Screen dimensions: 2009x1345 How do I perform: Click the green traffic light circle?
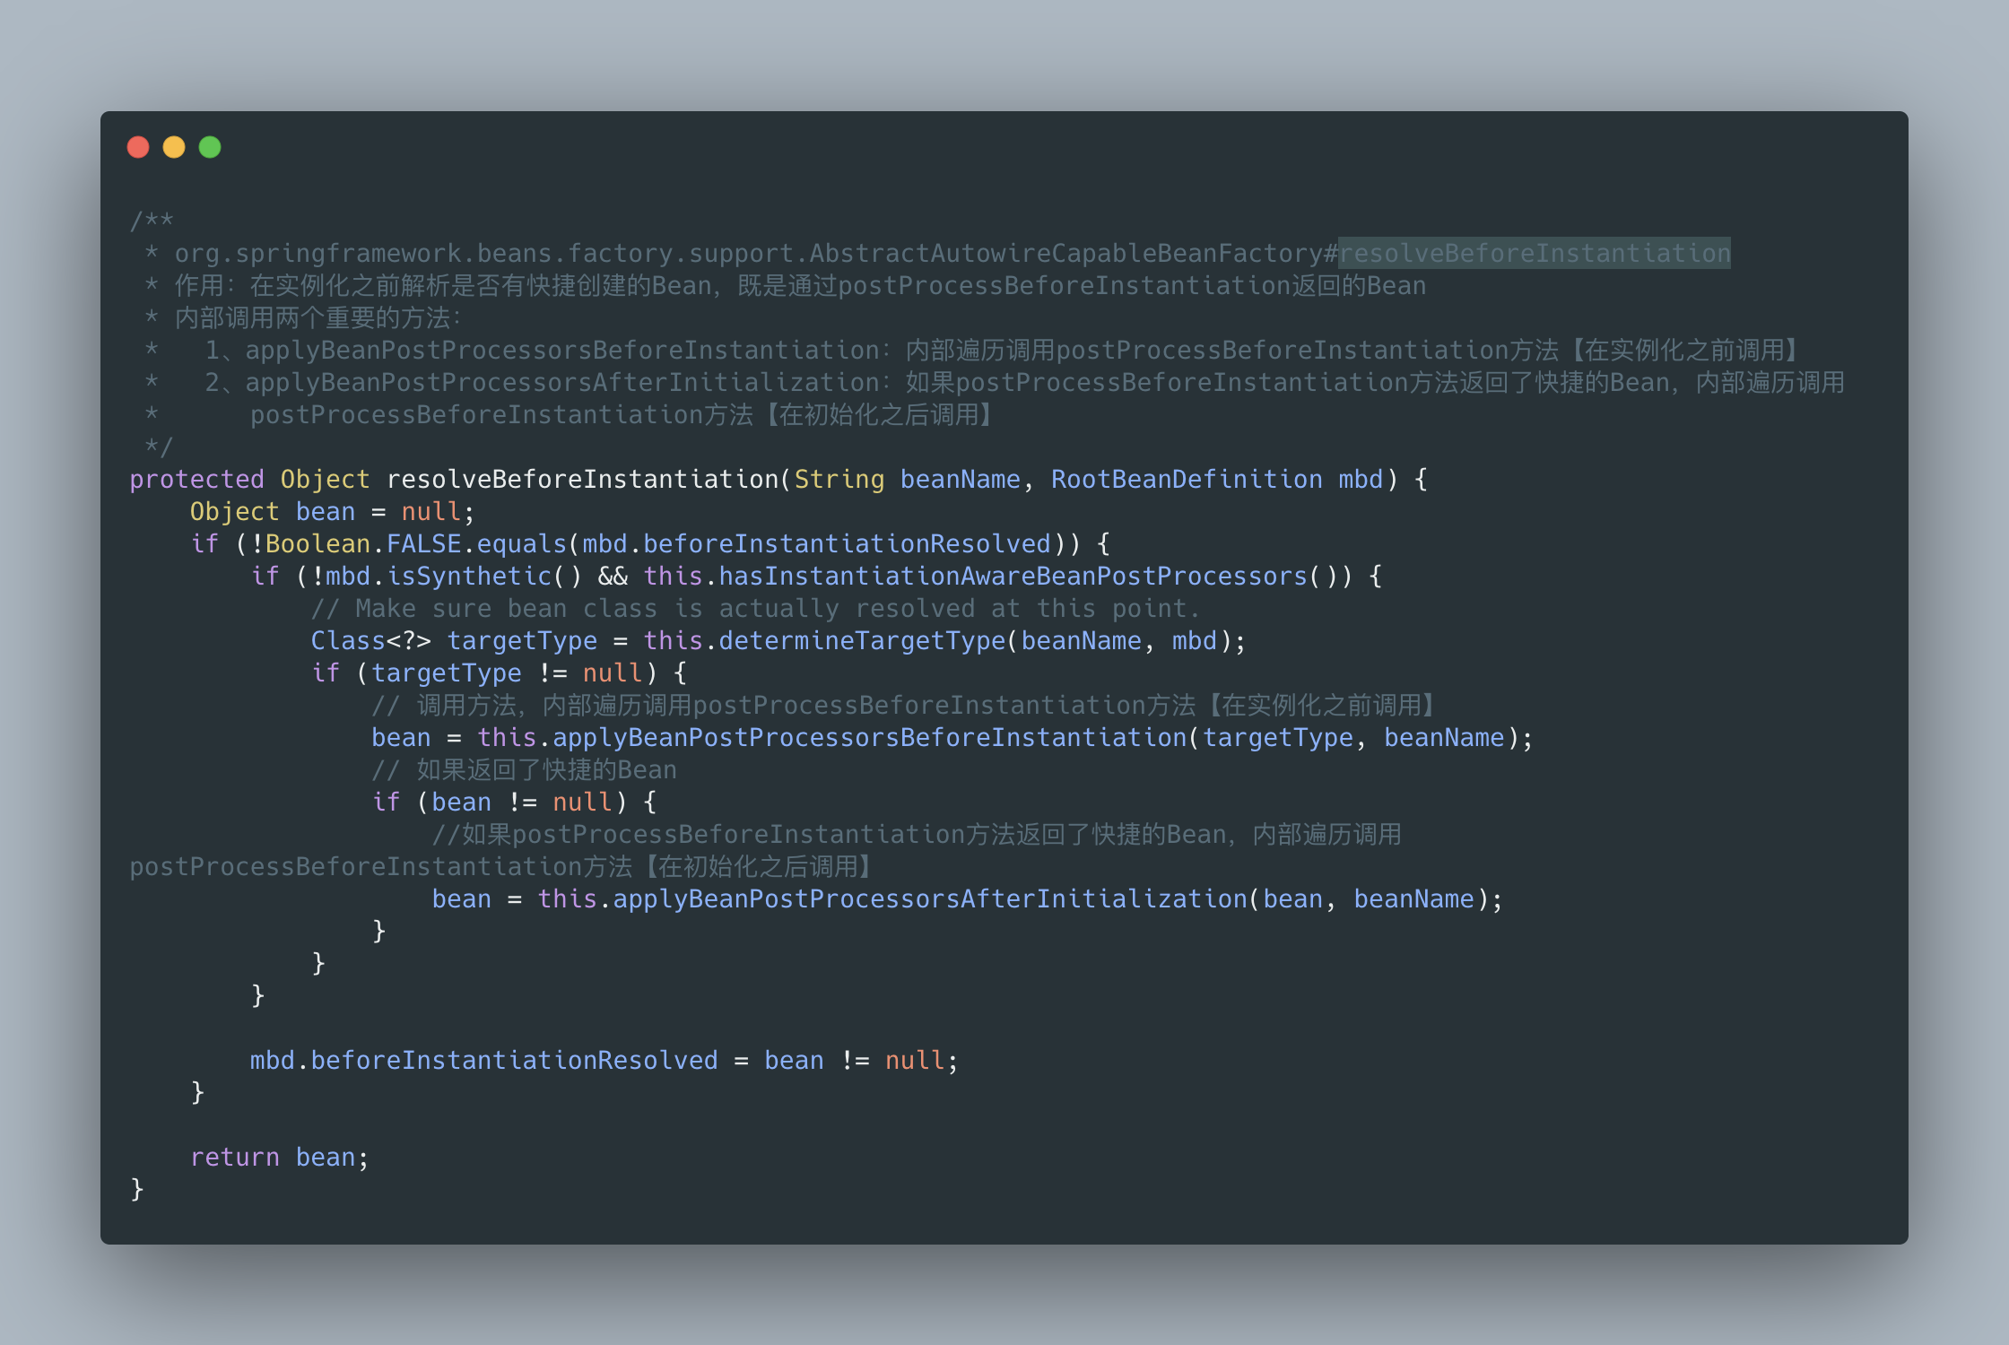pyautogui.click(x=209, y=146)
